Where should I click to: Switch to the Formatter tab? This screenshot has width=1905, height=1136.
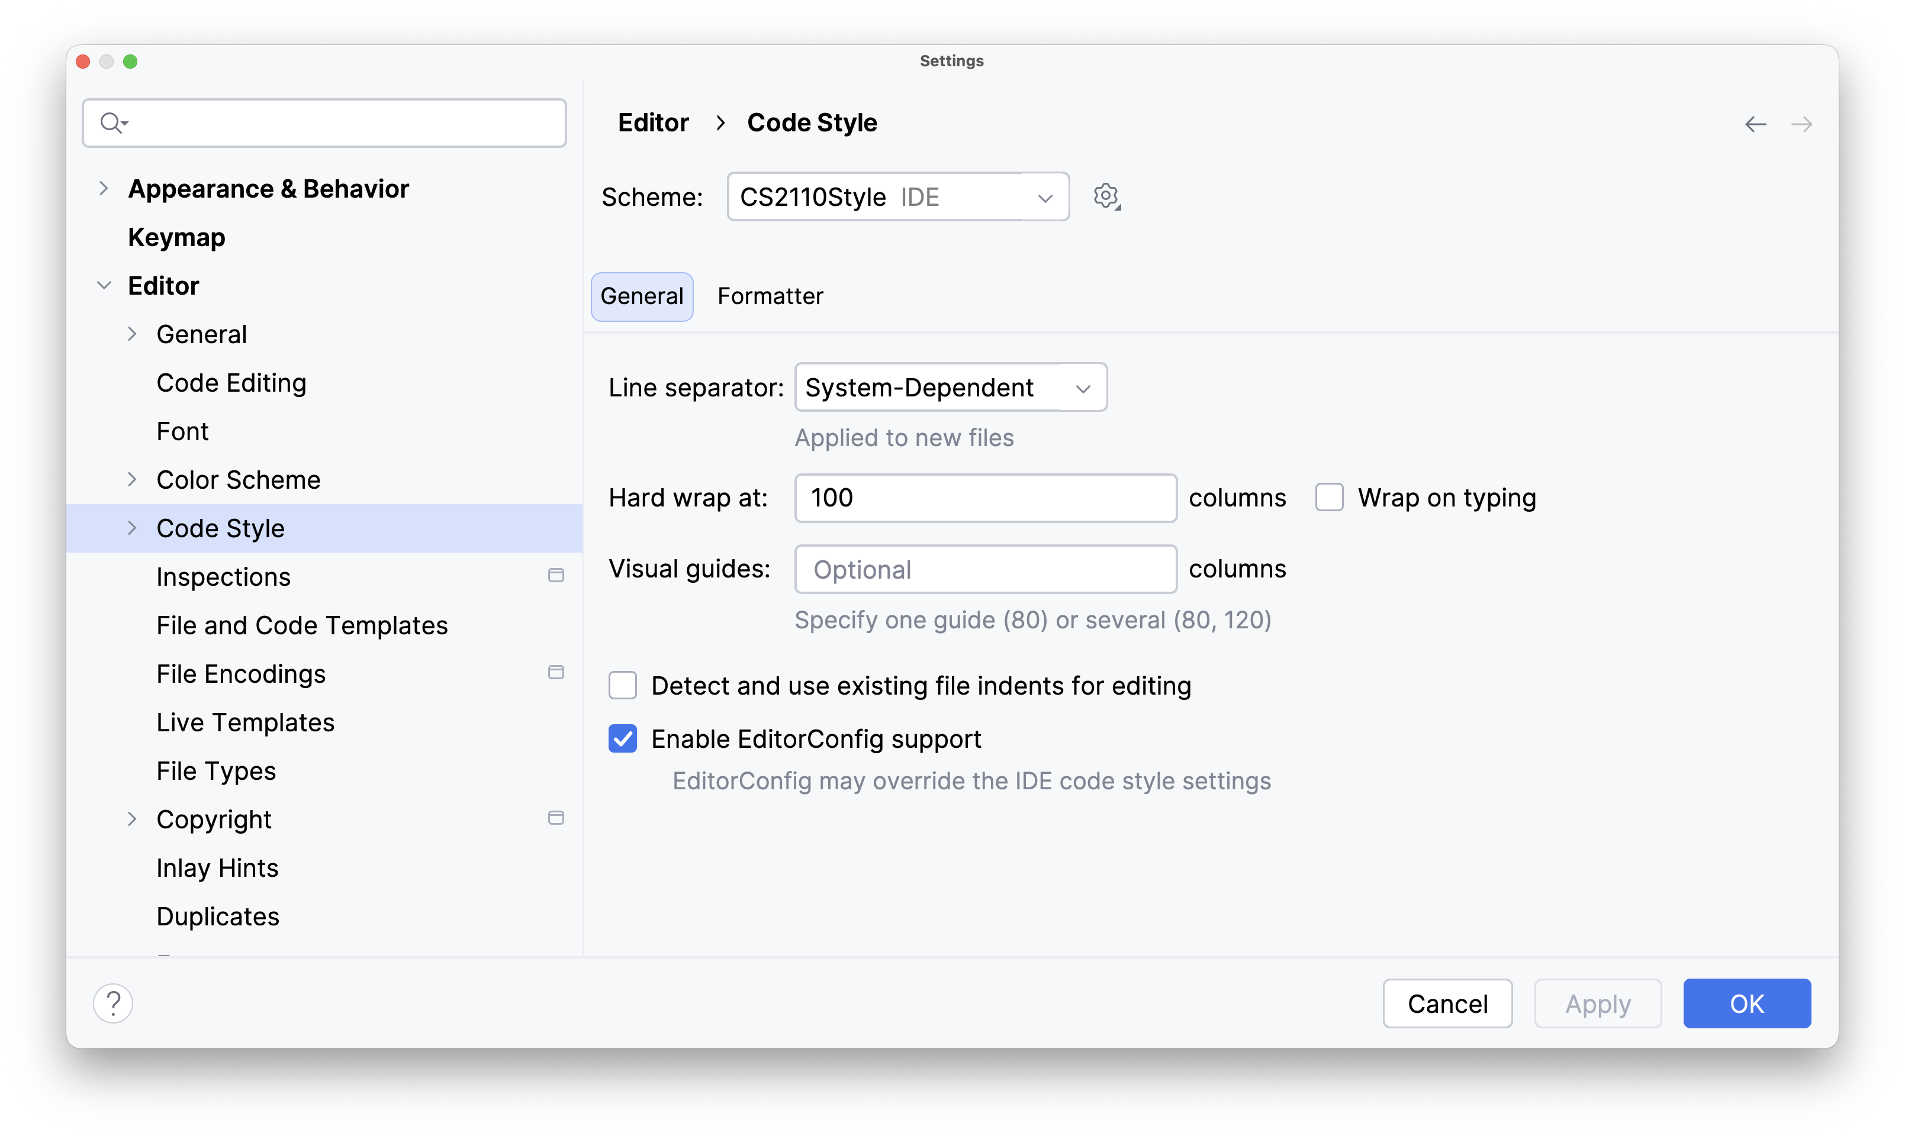pos(770,296)
